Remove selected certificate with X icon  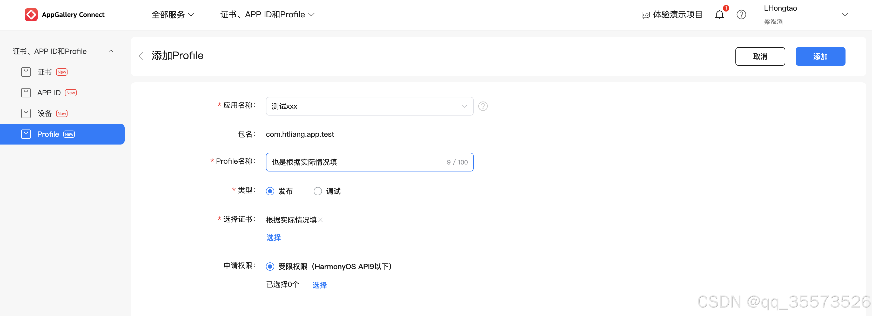pos(320,220)
